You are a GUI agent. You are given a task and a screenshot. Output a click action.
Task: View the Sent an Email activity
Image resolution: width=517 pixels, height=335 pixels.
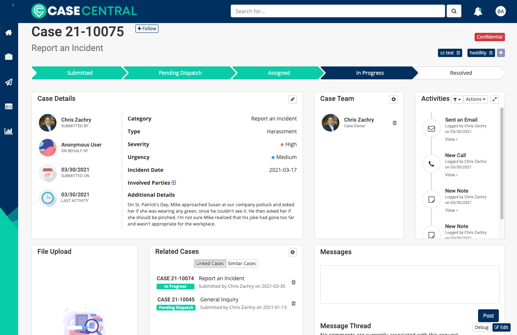[x=451, y=139]
